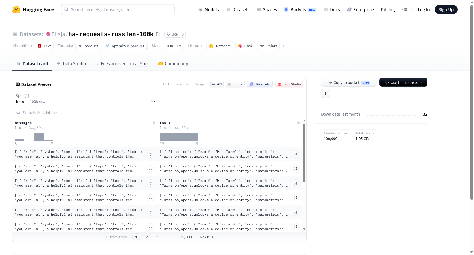Expand JSON braces icon in first tools row
This screenshot has height=255, width=474.
tap(295, 154)
